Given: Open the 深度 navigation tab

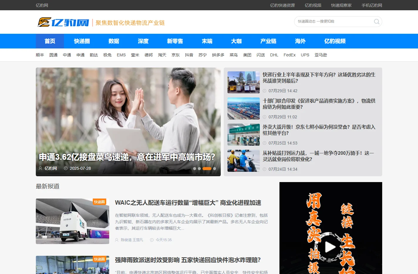Looking at the screenshot, I should point(143,41).
